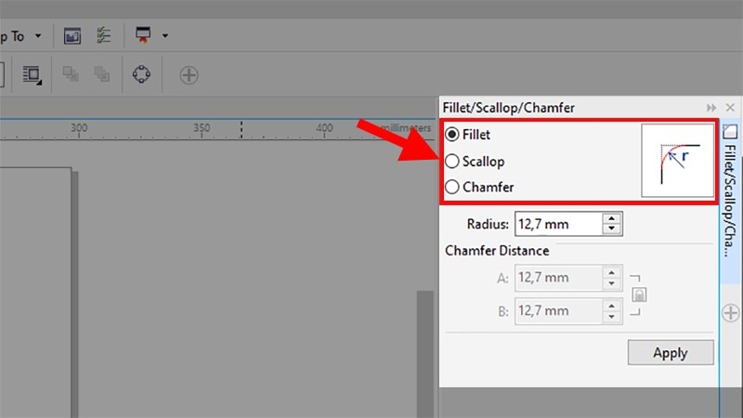Click the Radius value input field
This screenshot has height=418, width=743.
pos(556,224)
